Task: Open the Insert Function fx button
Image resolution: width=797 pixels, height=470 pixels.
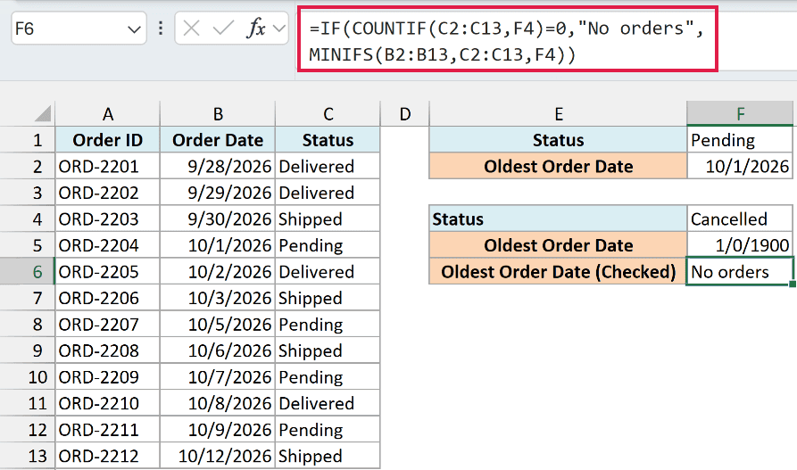Action: pyautogui.click(x=256, y=29)
